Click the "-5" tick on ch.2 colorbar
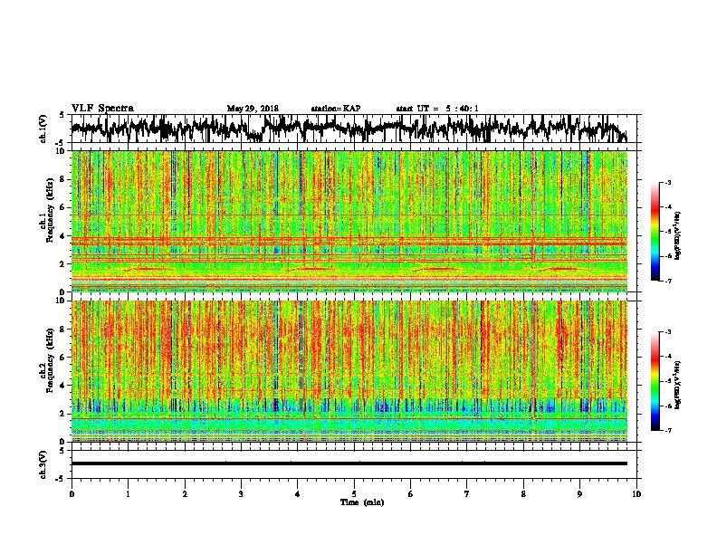Image resolution: width=717 pixels, height=554 pixels. coord(667,381)
